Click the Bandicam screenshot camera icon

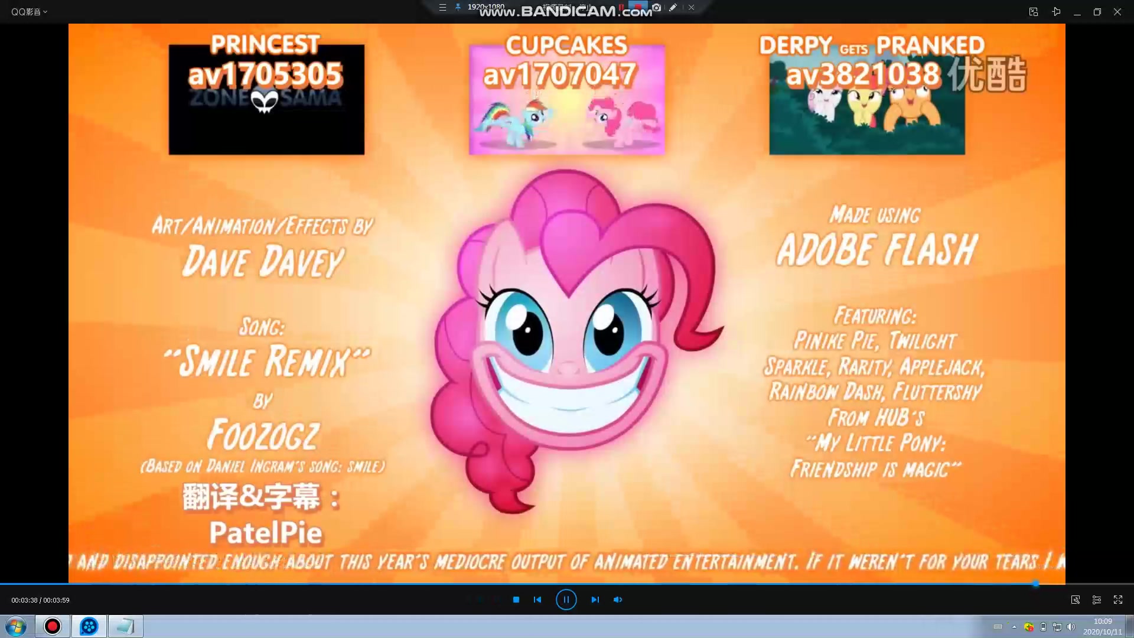pyautogui.click(x=656, y=8)
